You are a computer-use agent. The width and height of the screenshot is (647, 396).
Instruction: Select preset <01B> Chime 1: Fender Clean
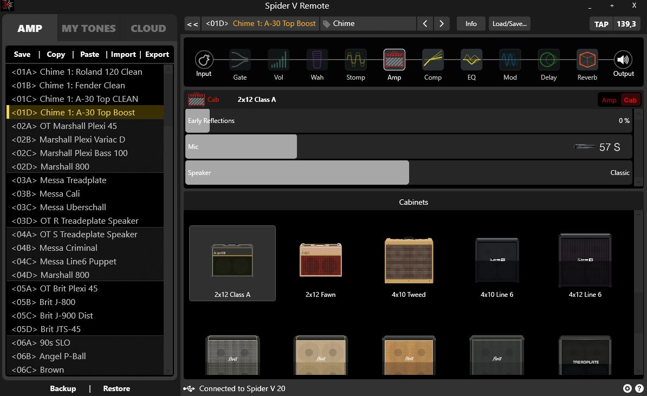click(x=85, y=86)
